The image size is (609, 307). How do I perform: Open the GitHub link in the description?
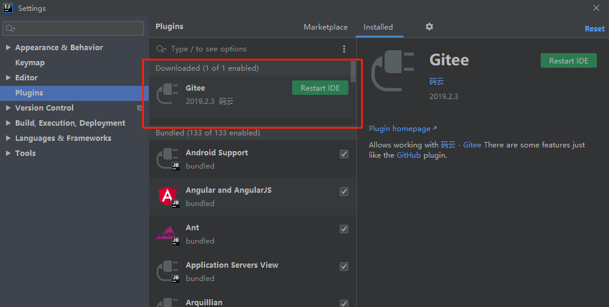point(409,155)
